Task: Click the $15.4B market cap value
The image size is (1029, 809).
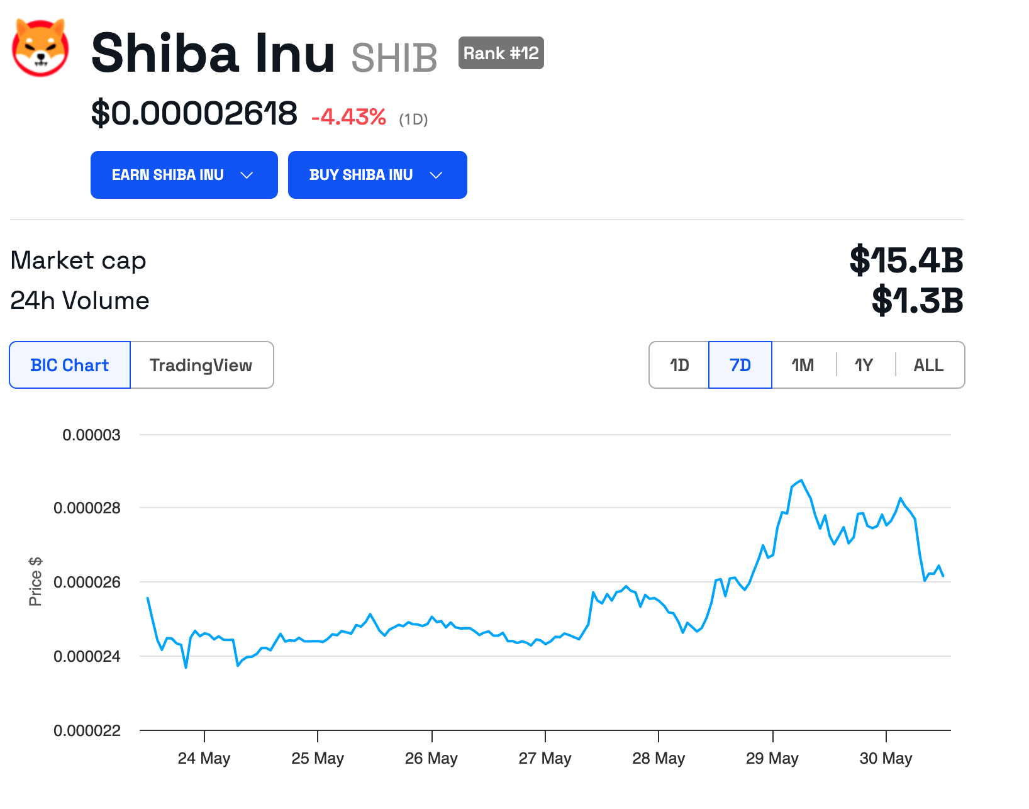Action: pyautogui.click(x=906, y=260)
